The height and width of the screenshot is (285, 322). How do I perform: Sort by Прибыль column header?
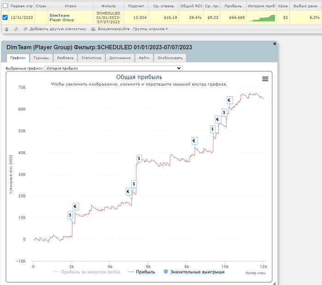tap(233, 6)
